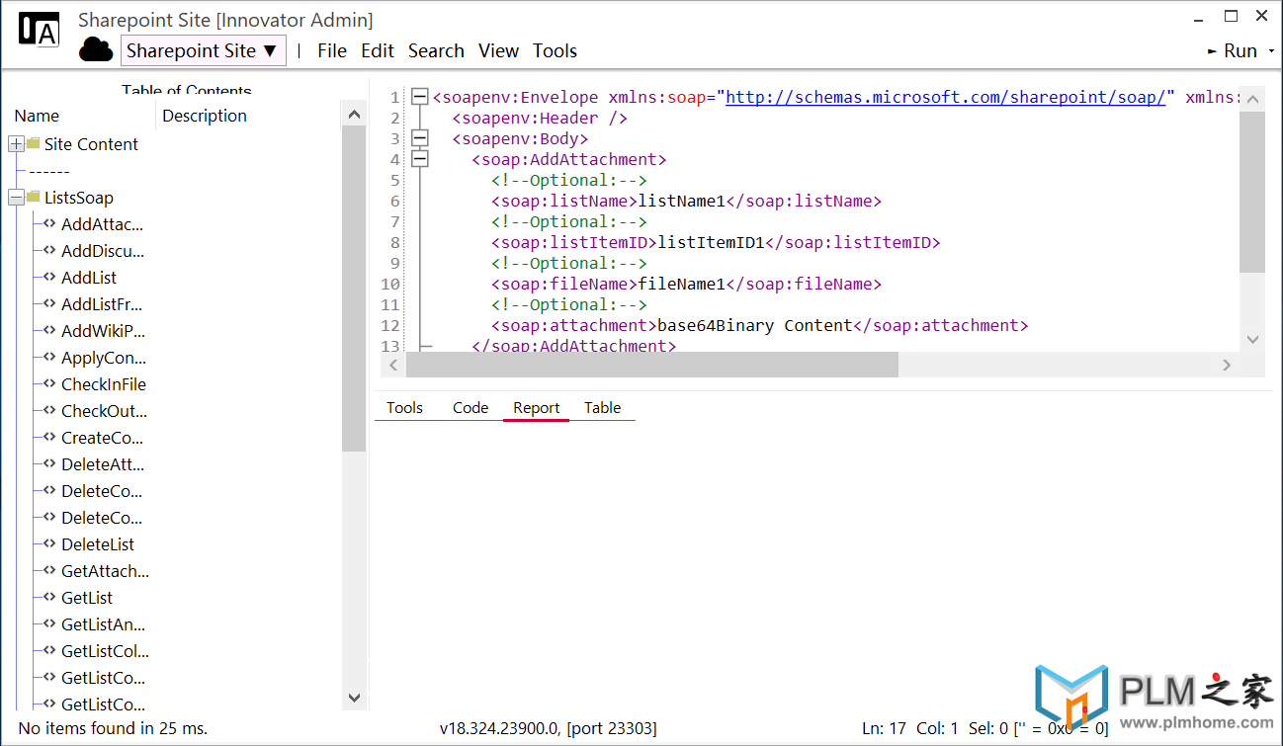Image resolution: width=1283 pixels, height=746 pixels.
Task: Select the AddList method
Action: (x=89, y=278)
